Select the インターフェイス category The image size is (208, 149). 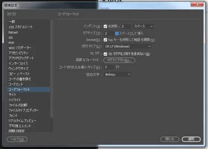(x=29, y=63)
